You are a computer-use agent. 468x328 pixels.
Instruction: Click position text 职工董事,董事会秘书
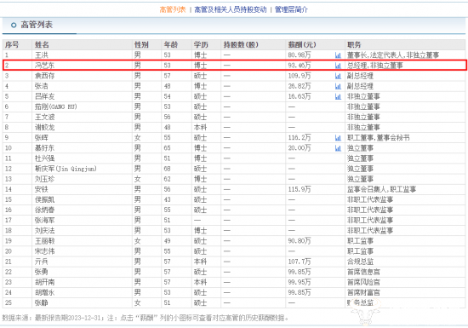tap(378, 138)
